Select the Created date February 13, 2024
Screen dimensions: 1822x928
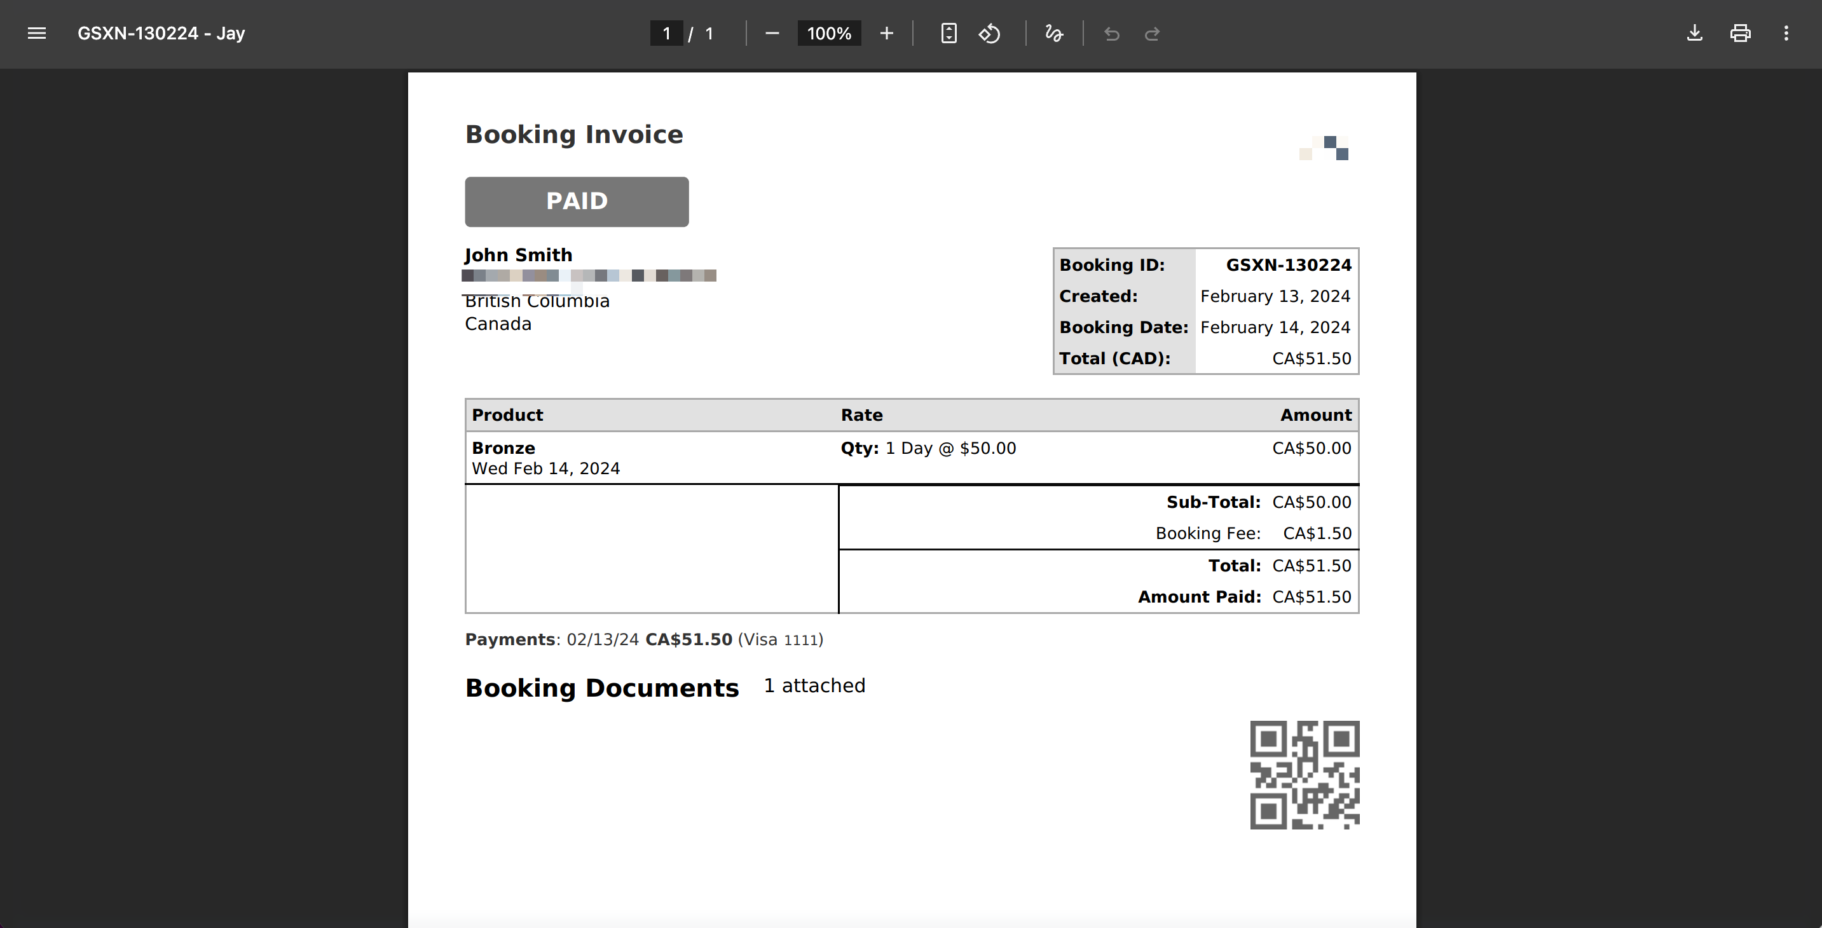(x=1275, y=296)
